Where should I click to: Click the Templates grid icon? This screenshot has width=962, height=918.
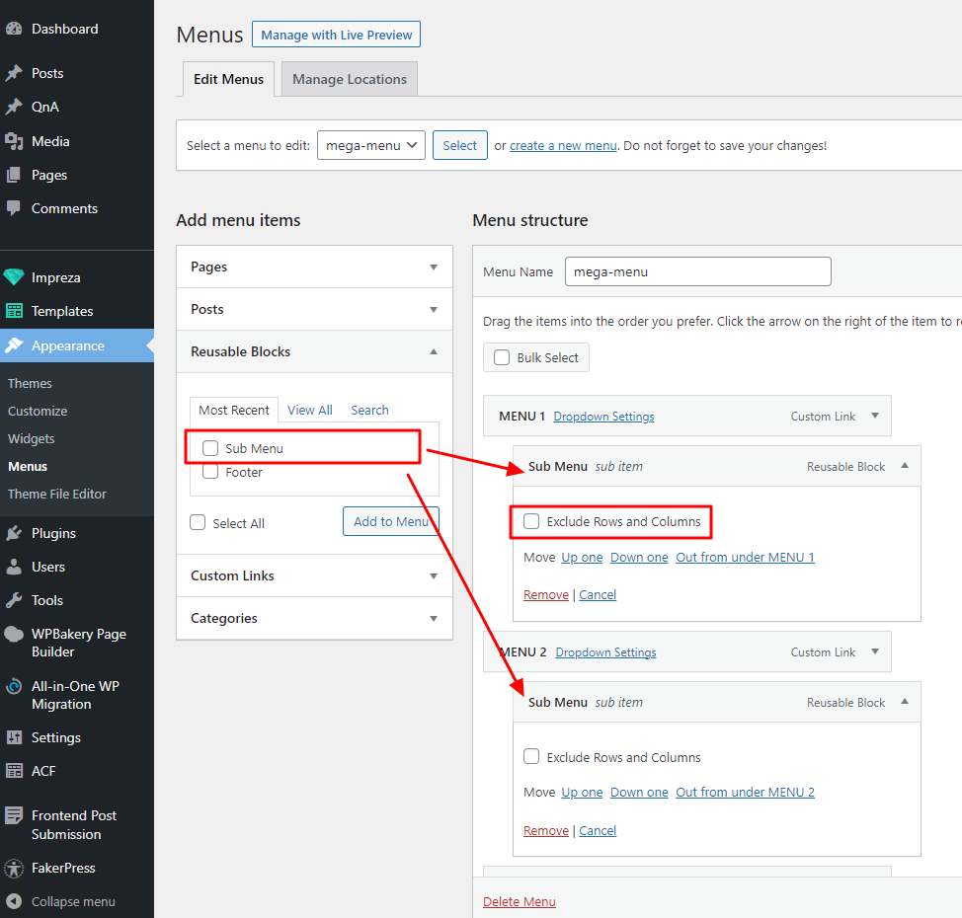(14, 311)
